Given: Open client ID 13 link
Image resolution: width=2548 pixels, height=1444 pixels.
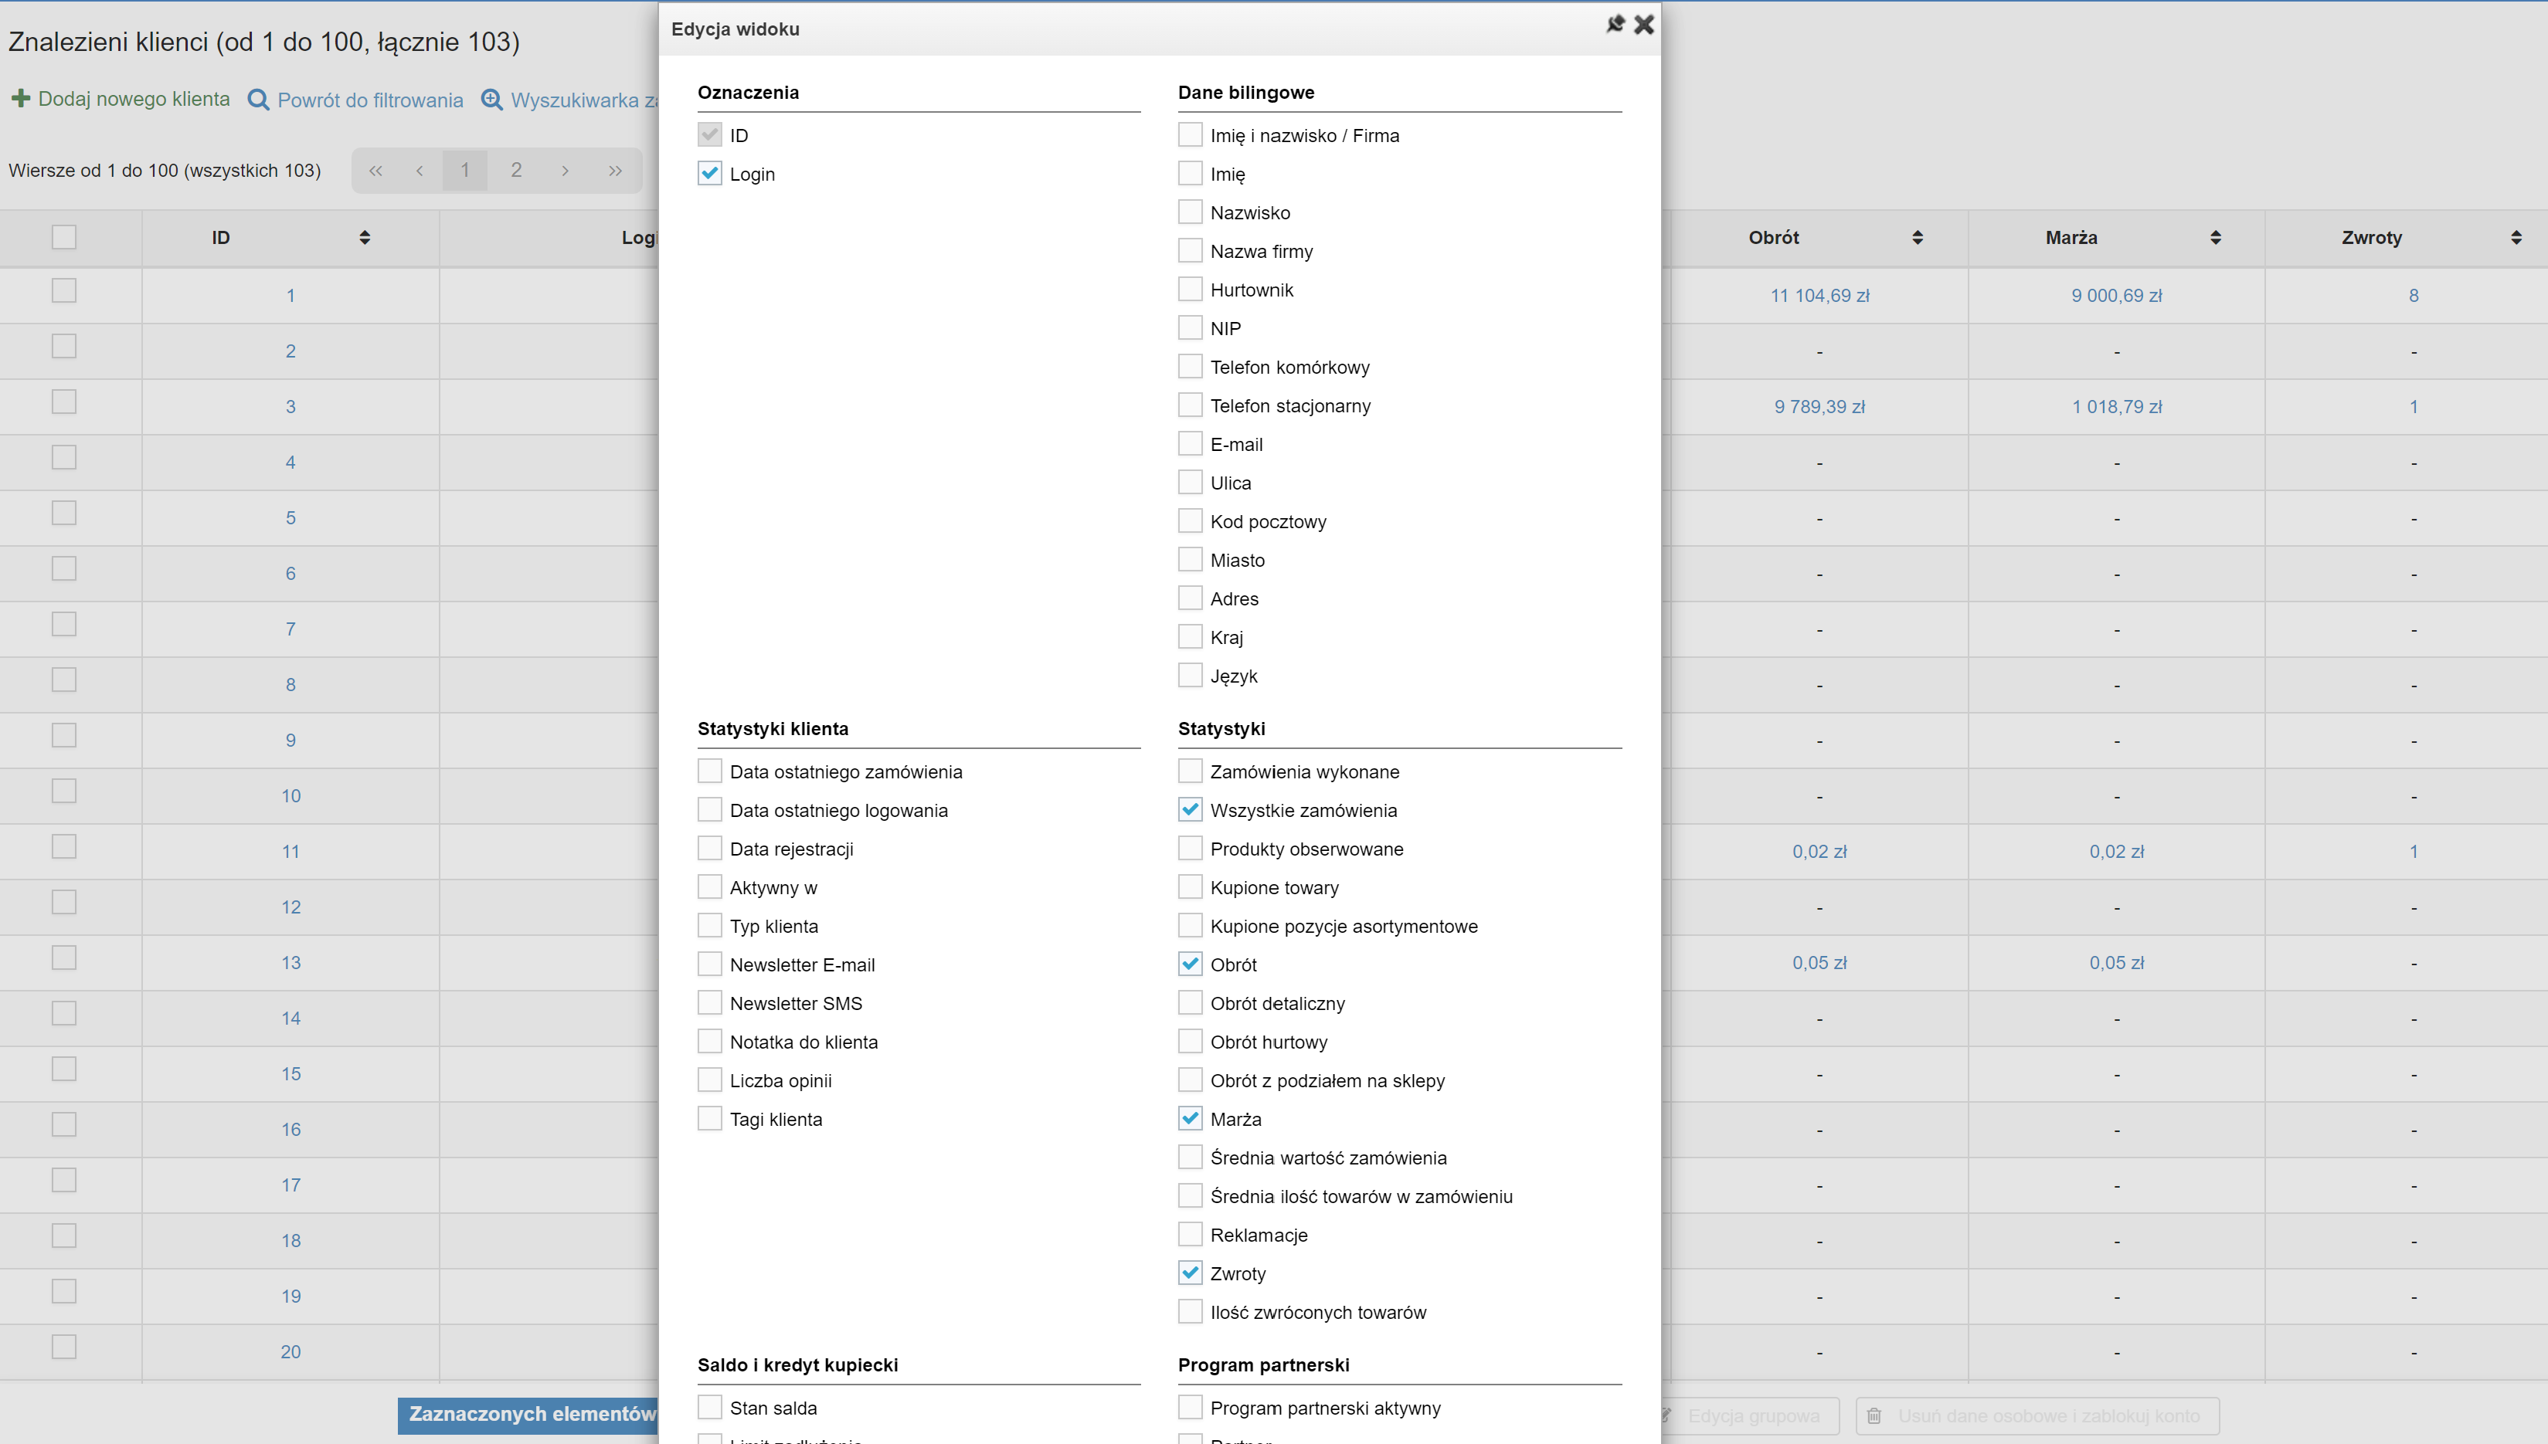Looking at the screenshot, I should 290,963.
